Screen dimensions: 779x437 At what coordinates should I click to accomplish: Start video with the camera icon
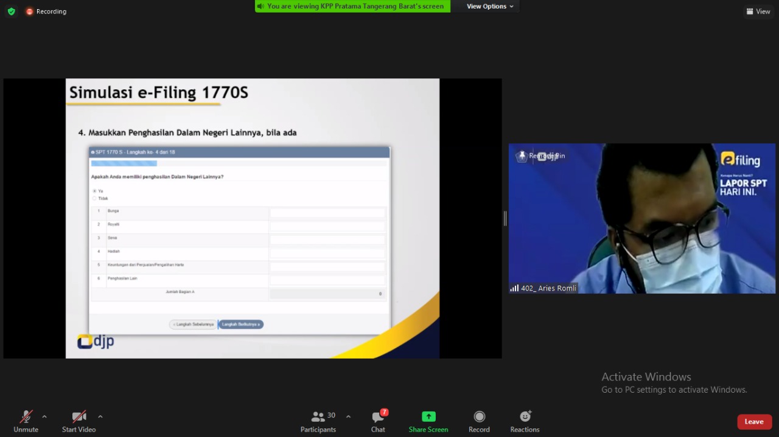(79, 417)
